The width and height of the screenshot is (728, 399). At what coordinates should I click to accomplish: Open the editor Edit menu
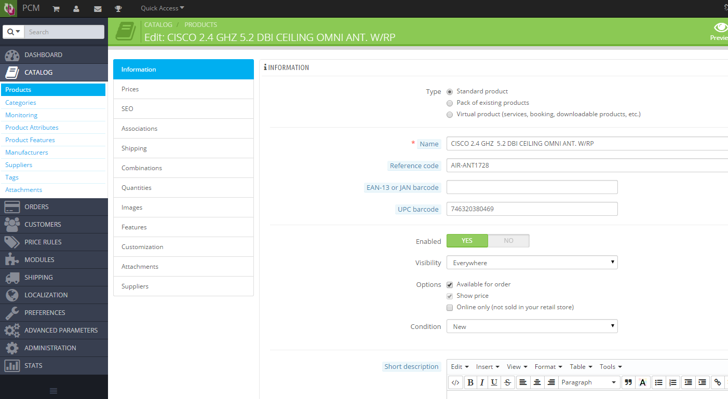460,367
